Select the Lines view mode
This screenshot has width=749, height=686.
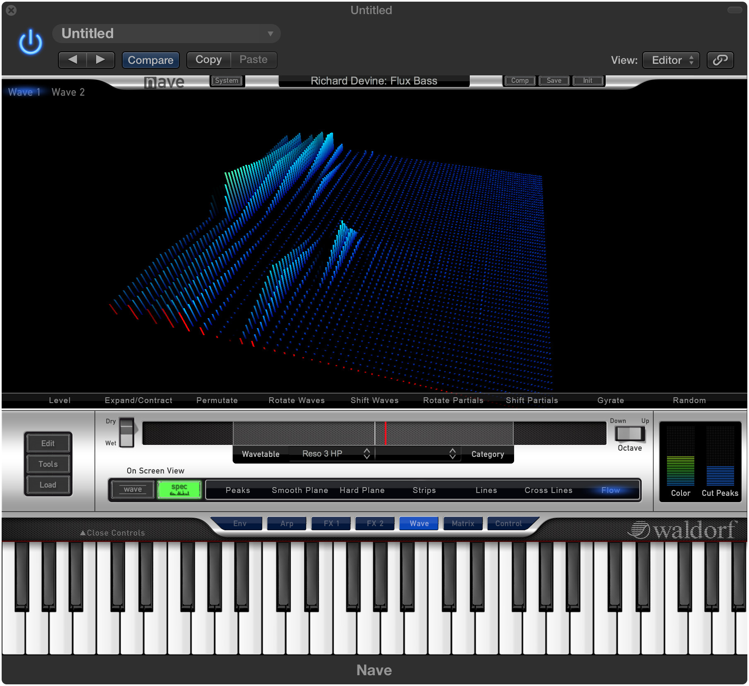point(486,490)
